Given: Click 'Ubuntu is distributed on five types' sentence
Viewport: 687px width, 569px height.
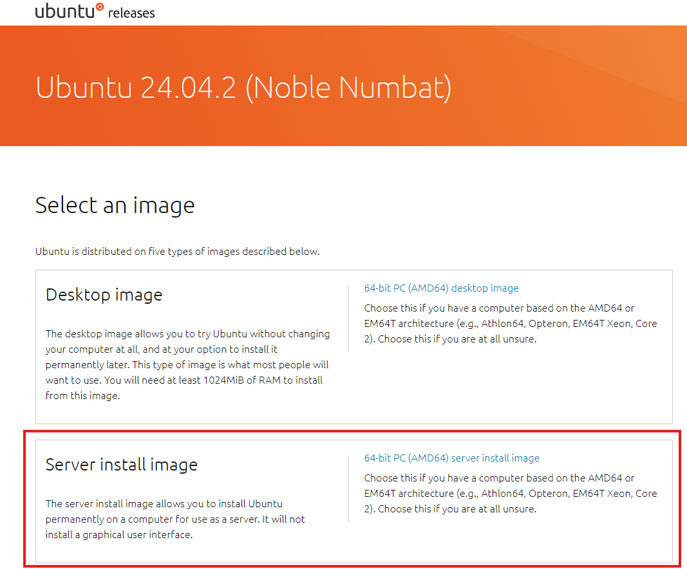Looking at the screenshot, I should 178,252.
